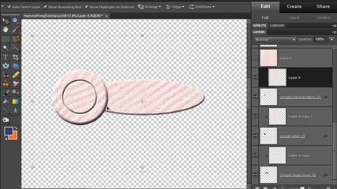337x189 pixels.
Task: Click the Opacity 100% input field
Action: point(321,39)
